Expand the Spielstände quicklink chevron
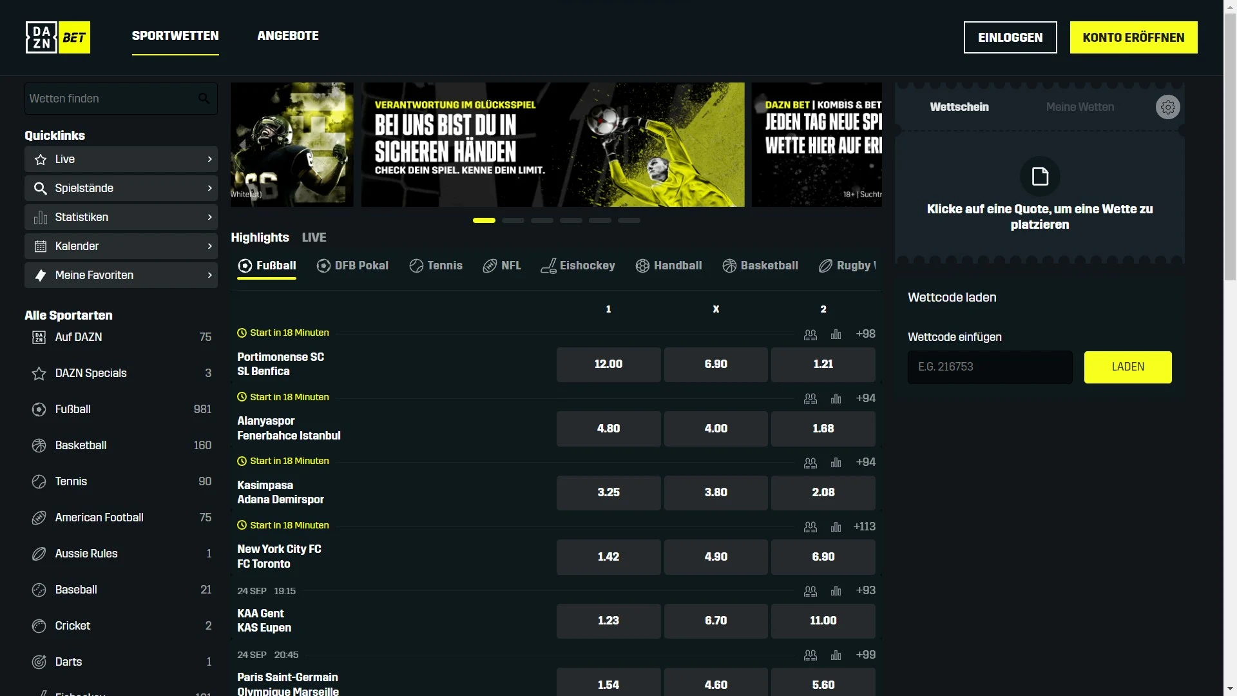 click(209, 188)
